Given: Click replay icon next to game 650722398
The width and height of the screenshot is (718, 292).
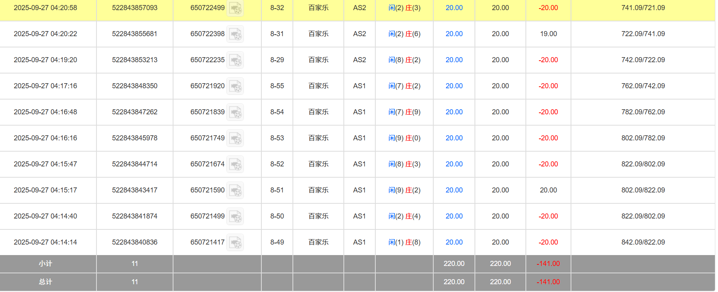Looking at the screenshot, I should click(x=235, y=34).
